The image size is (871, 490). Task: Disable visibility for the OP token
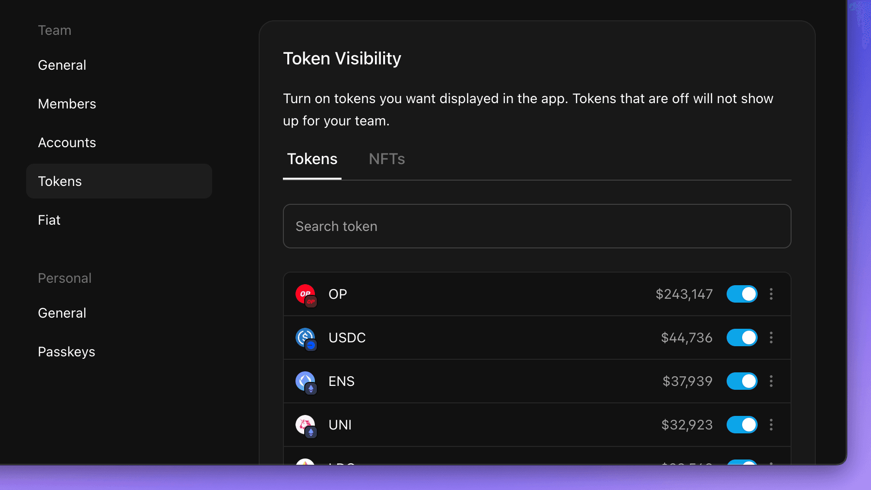[742, 294]
